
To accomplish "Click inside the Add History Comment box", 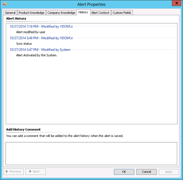I will [91, 154].
